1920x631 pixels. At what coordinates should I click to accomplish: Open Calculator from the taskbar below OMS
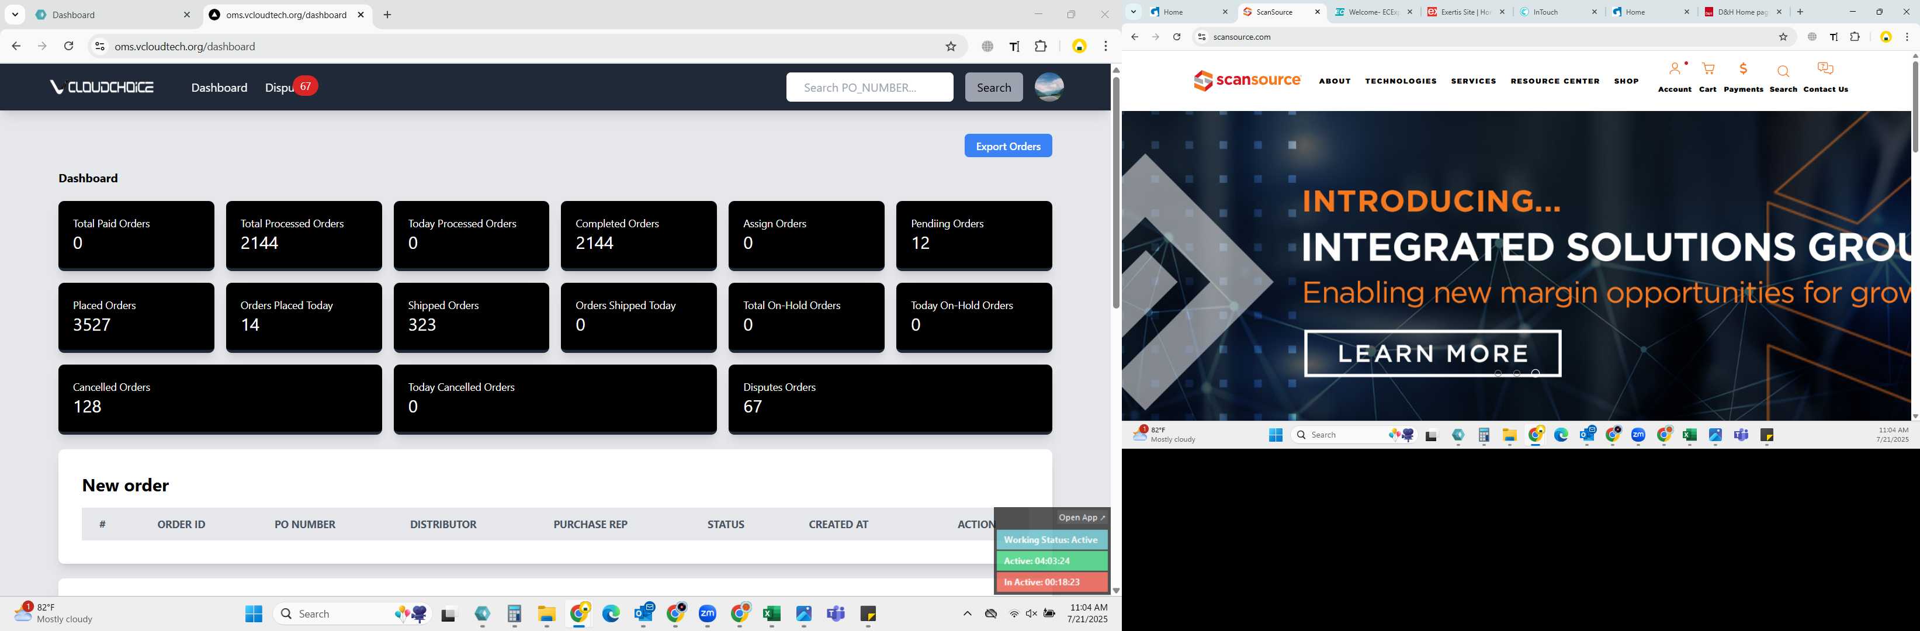(514, 614)
